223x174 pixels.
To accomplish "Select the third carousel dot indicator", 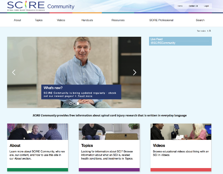I will coord(78,104).
